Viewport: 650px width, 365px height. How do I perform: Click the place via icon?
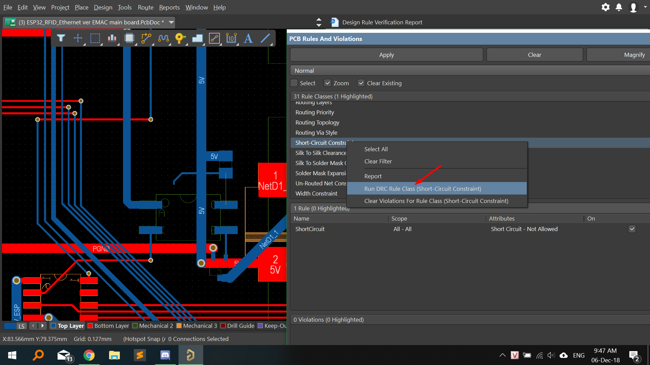coord(181,38)
